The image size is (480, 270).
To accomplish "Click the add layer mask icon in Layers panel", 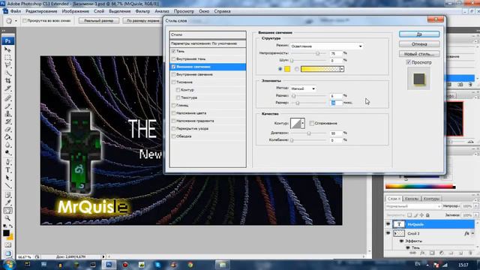I will coord(432,253).
